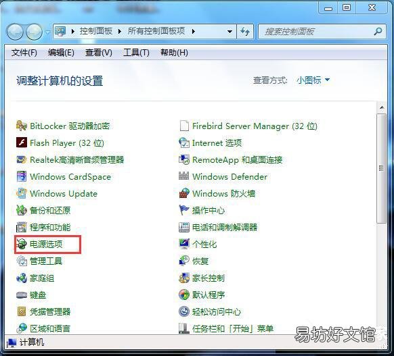Image resolution: width=394 pixels, height=356 pixels.
Task: Click the 家长控制 icon
Action: pyautogui.click(x=184, y=278)
